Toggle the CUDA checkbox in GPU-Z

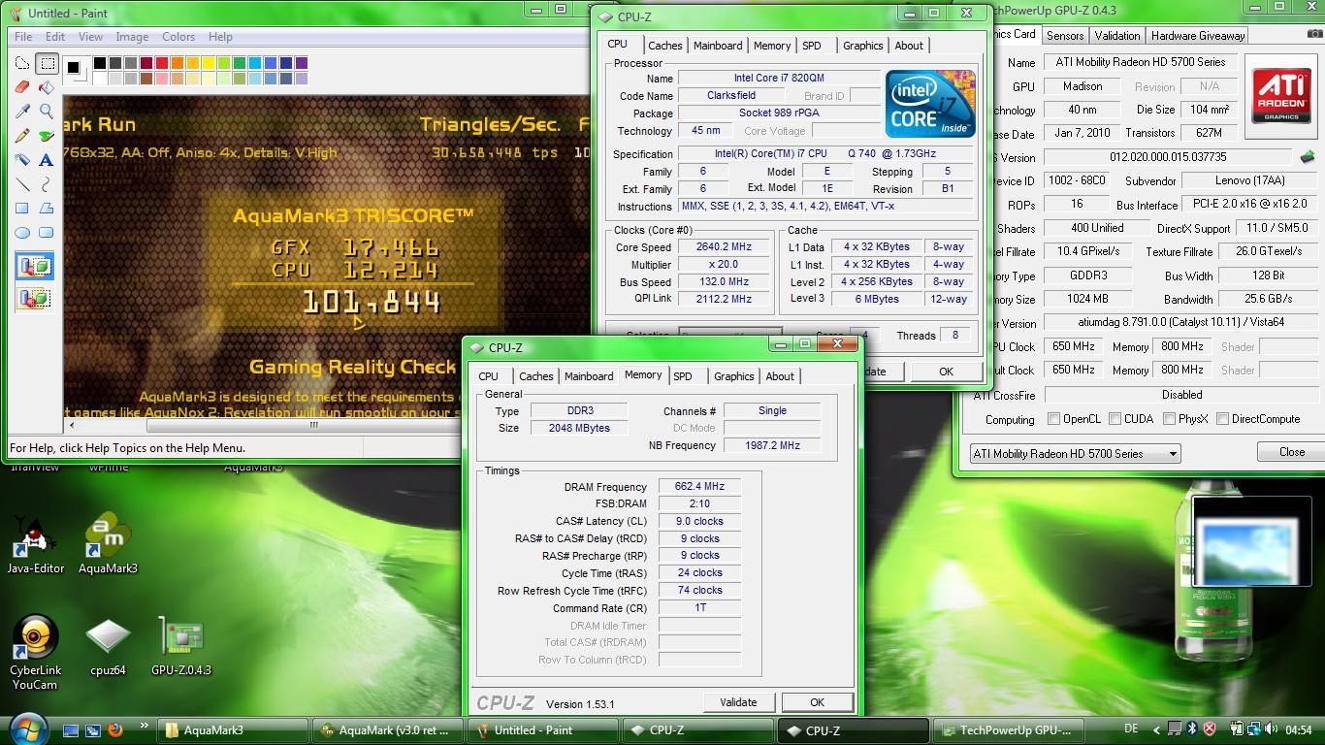tap(1115, 419)
